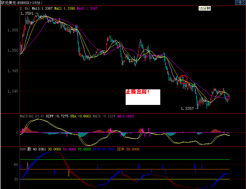Select the yellow 30.0000 level label

click(x=54, y=149)
